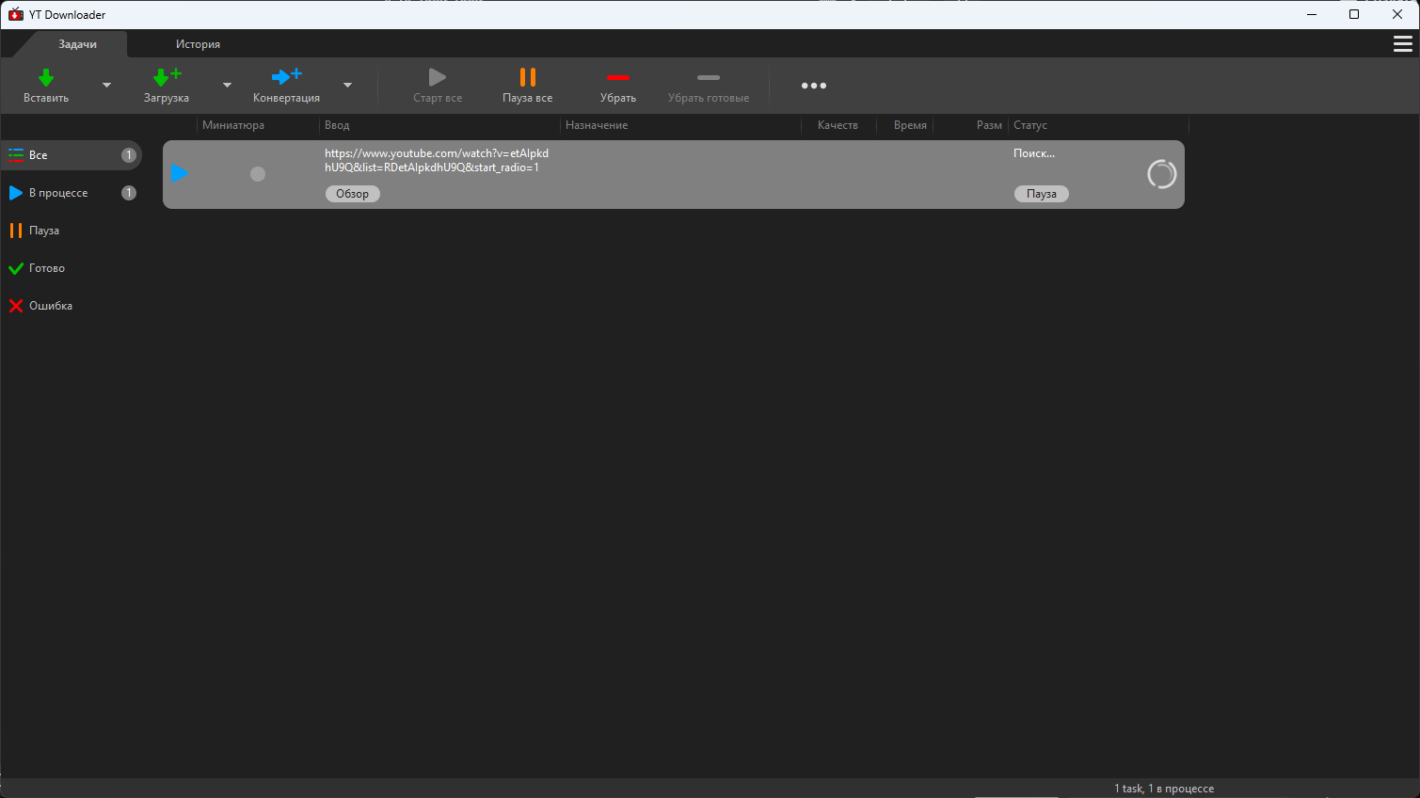The image size is (1420, 798).
Task: Open the hamburger main menu
Action: click(1402, 44)
